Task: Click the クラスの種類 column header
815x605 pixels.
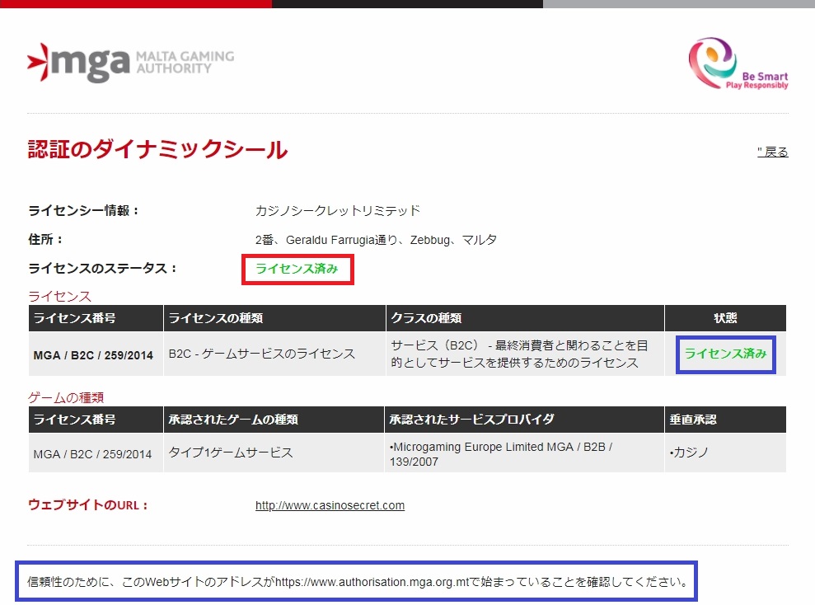Action: pos(525,318)
